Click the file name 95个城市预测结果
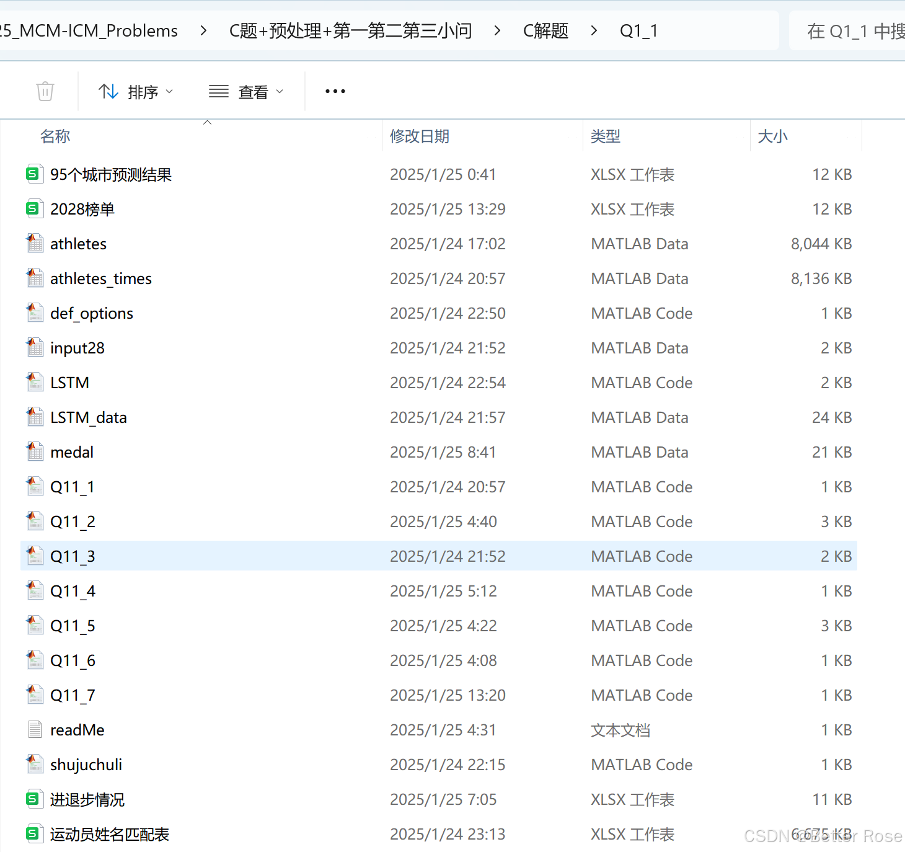 (111, 175)
